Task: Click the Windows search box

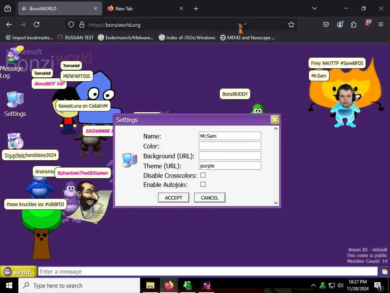Action: pyautogui.click(x=79, y=285)
